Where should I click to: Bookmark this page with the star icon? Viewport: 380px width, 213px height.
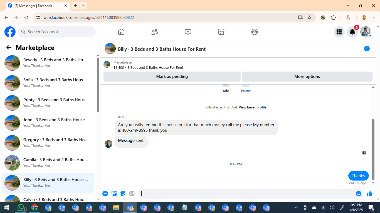(x=309, y=17)
